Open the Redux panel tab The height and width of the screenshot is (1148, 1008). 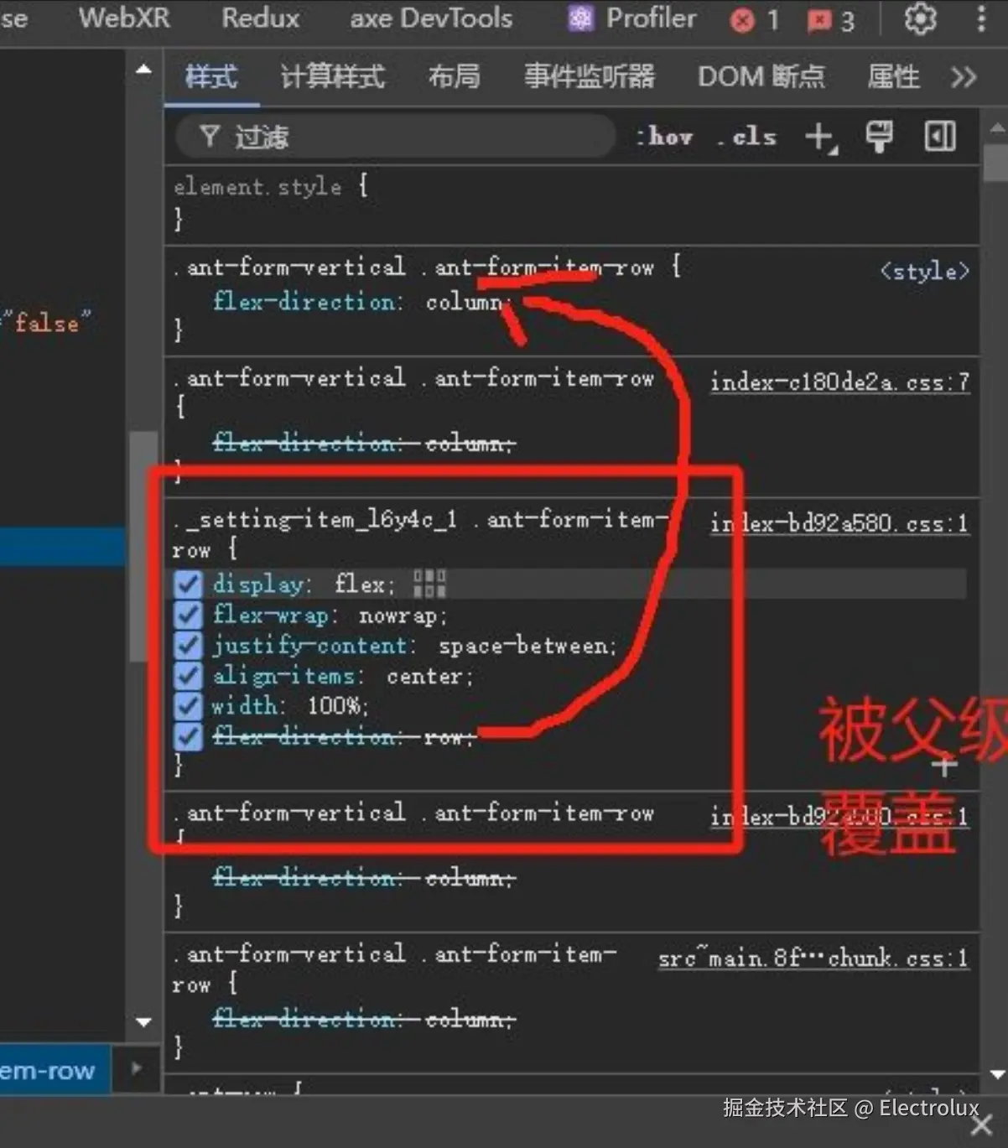(260, 18)
